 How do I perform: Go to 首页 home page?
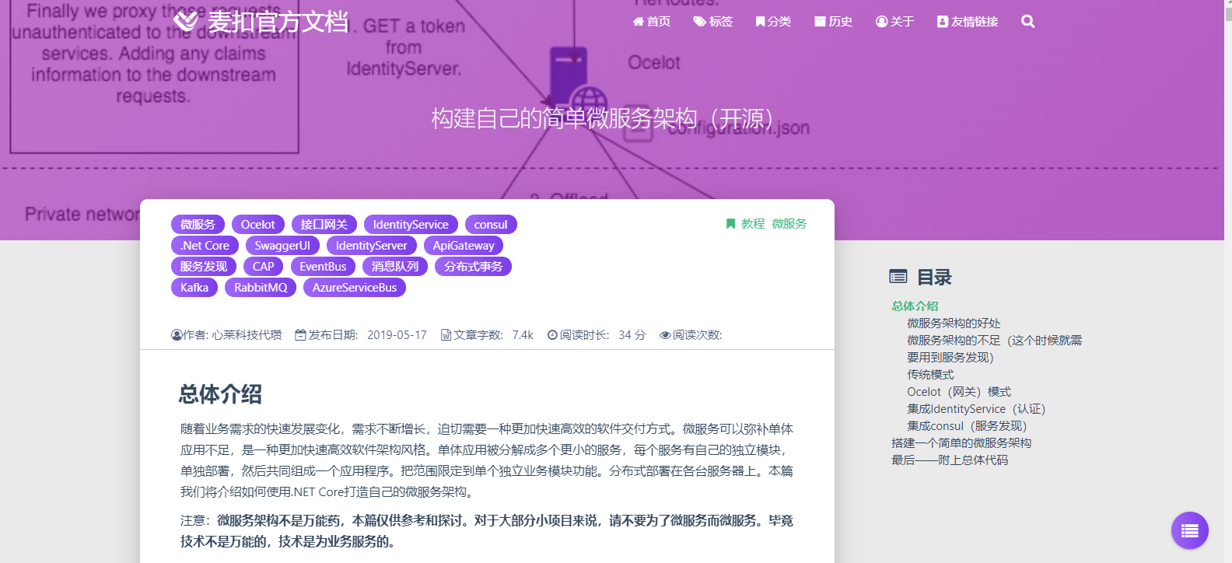[652, 22]
